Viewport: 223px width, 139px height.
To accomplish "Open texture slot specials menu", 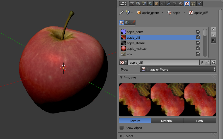I will [x=214, y=41].
